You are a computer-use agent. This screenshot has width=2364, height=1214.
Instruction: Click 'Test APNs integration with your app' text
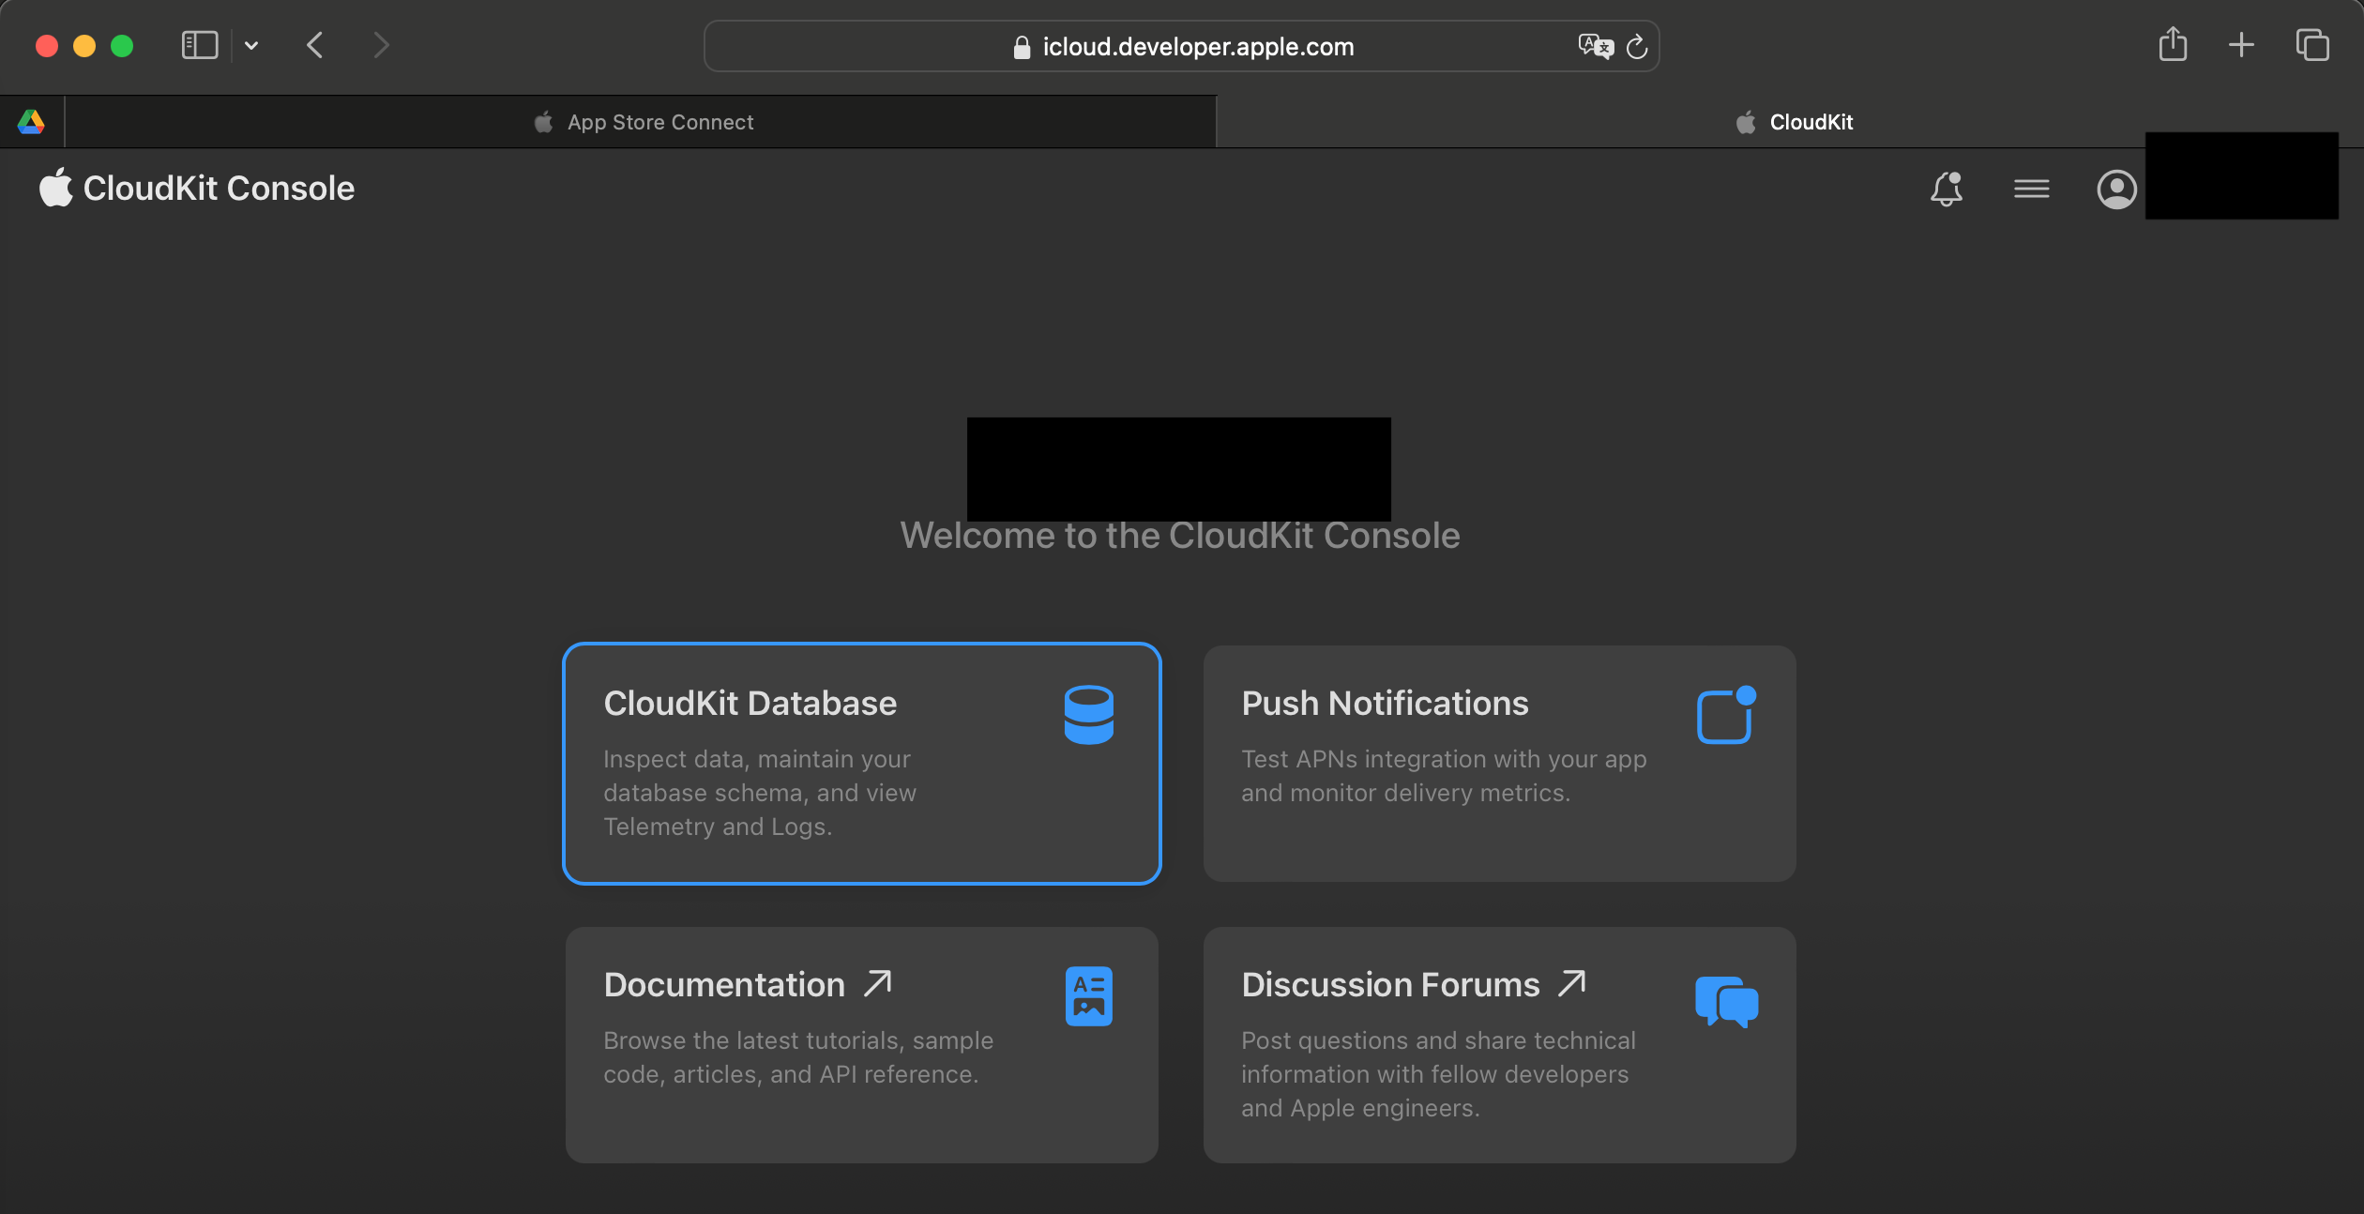pyautogui.click(x=1444, y=759)
